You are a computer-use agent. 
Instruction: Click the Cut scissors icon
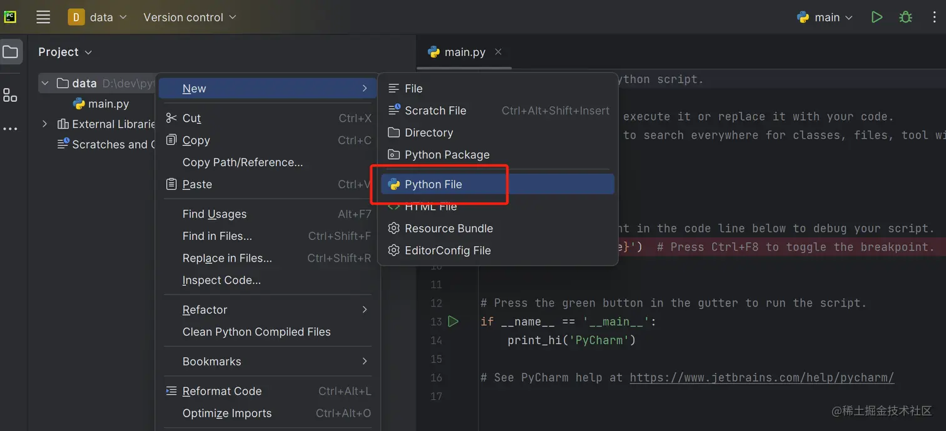click(x=171, y=118)
